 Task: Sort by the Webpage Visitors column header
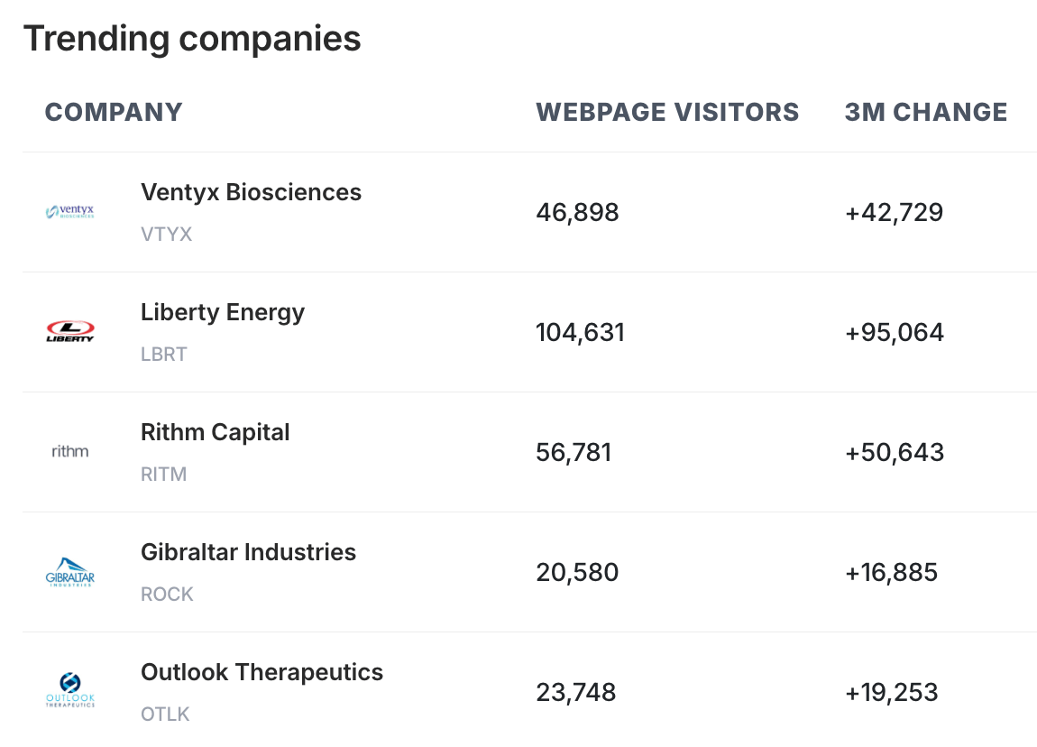coord(667,112)
